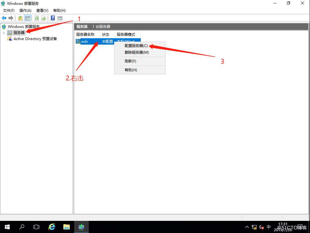Open Task View on the taskbar
The height and width of the screenshot is (233, 310).
[x=36, y=227]
